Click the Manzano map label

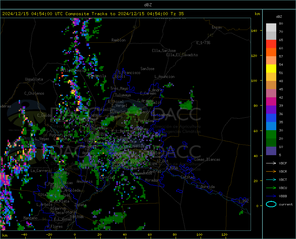coord(30,218)
